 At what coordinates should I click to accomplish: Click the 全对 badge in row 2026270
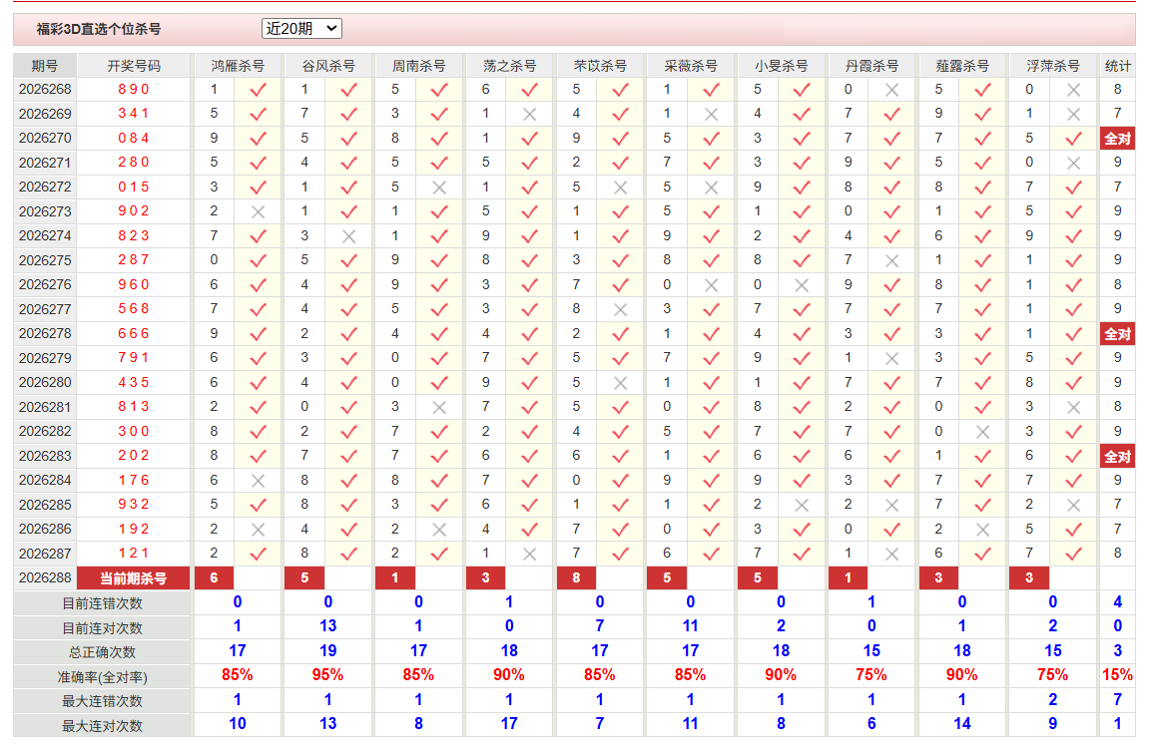click(x=1117, y=139)
